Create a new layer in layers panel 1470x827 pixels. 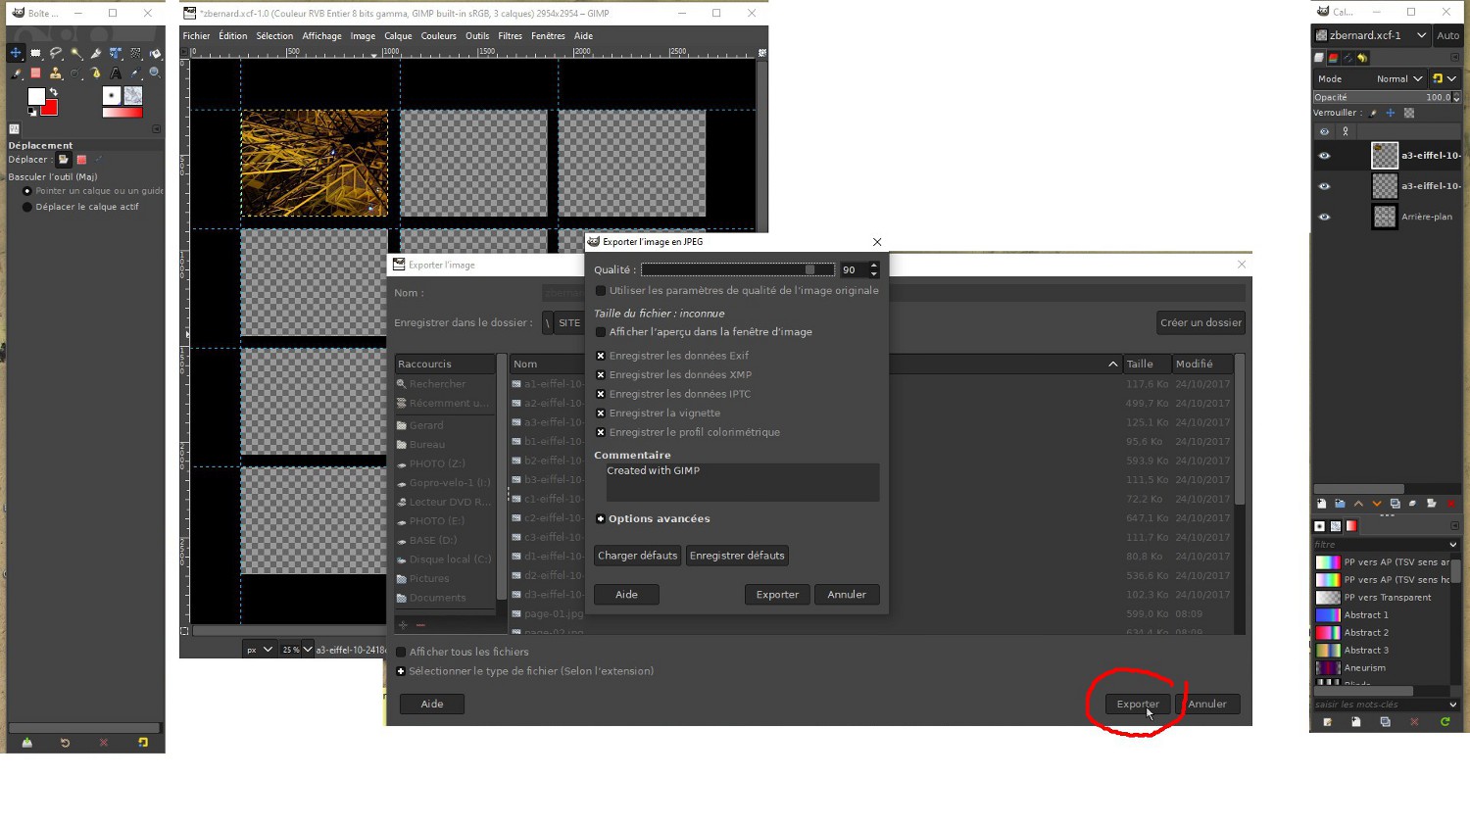[1321, 504]
